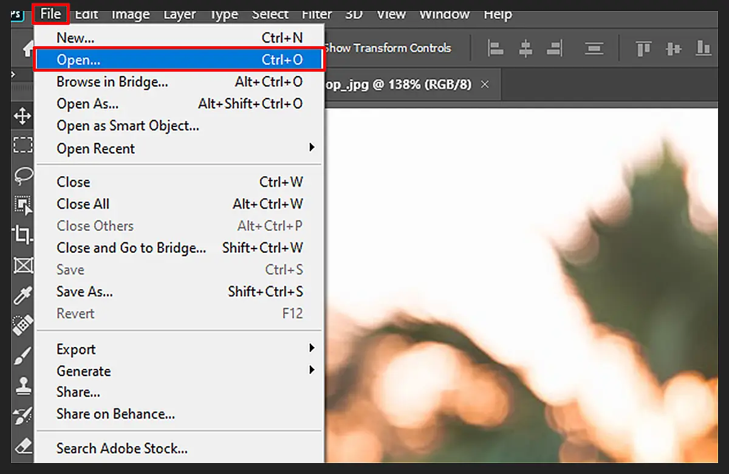Choose Save As... menu entry

[178, 292]
